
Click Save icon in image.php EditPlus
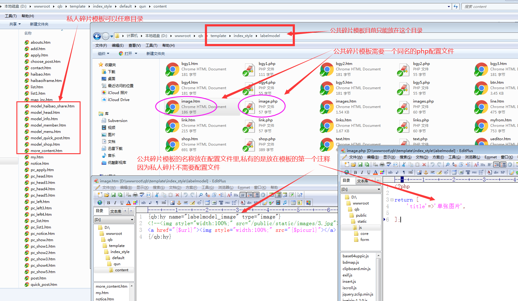(360, 164)
